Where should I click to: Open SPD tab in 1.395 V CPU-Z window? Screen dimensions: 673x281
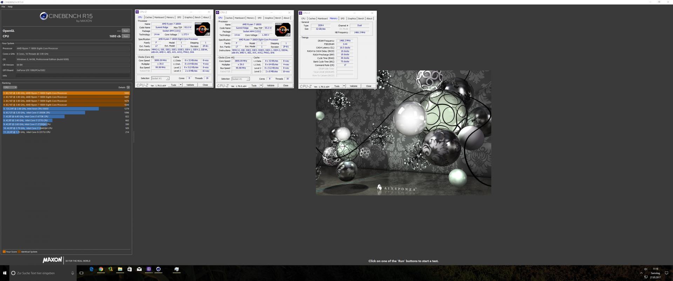[259, 18]
